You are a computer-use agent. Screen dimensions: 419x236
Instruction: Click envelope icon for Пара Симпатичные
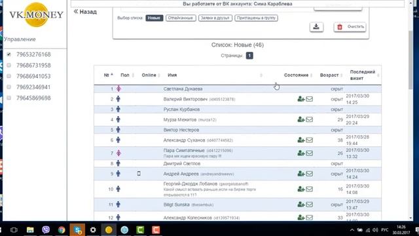[310, 153]
